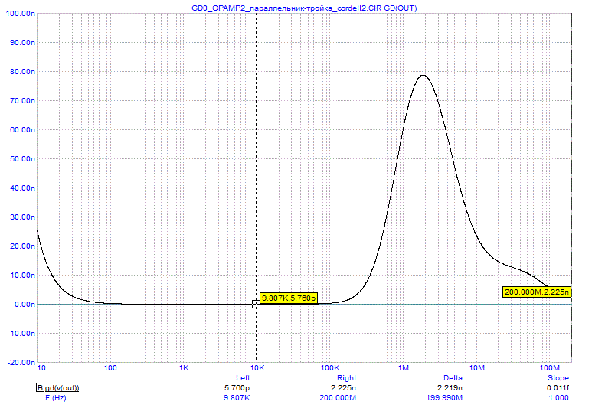Viewport: 592px width, 411px height.
Task: Select the left cursor tag 9.807K,5.760p
Action: pyautogui.click(x=289, y=298)
